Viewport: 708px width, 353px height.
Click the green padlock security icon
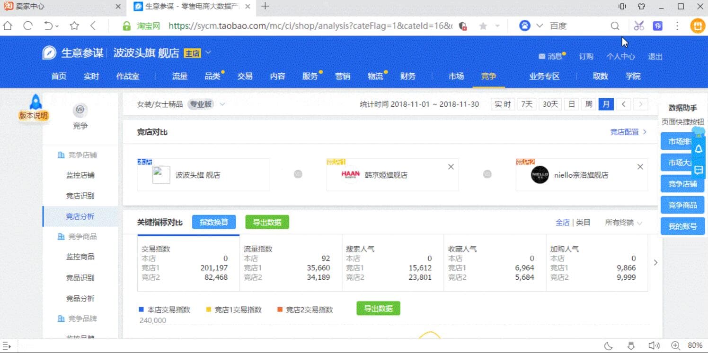(x=126, y=26)
